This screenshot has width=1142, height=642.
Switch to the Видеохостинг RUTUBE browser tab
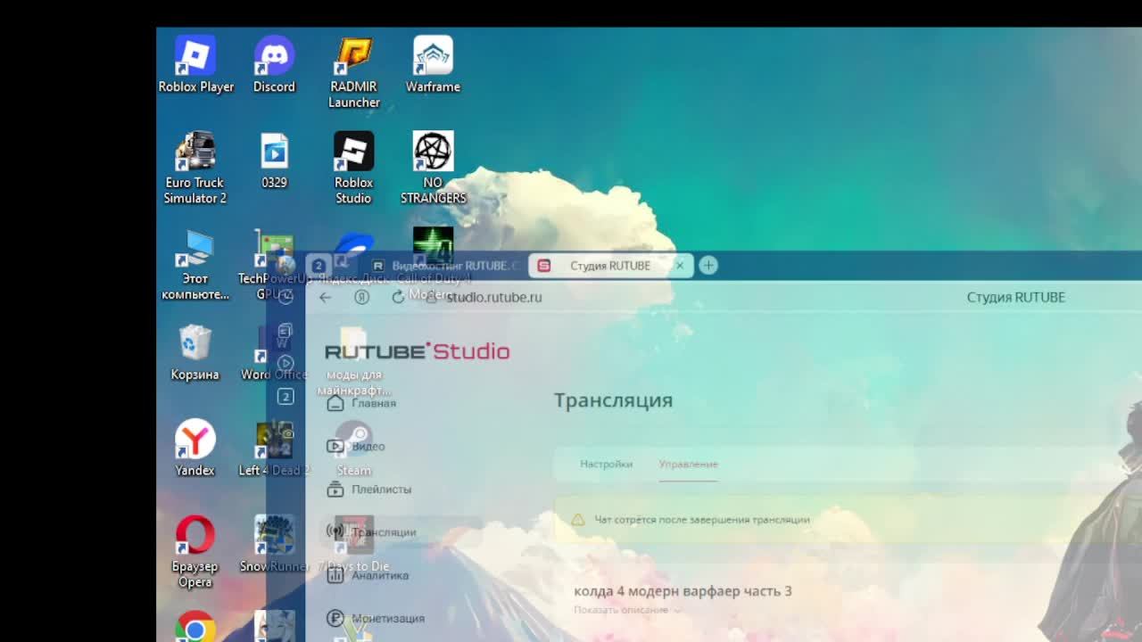pyautogui.click(x=445, y=266)
